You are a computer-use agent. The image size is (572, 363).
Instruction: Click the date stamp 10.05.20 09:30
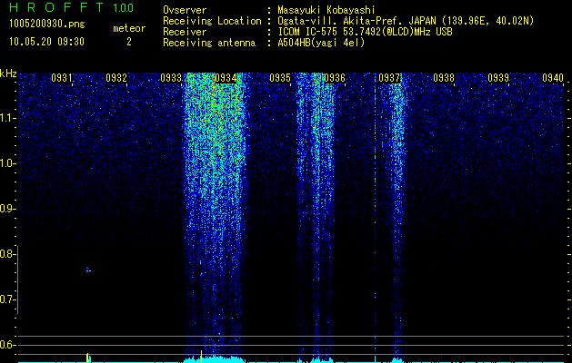[46, 42]
